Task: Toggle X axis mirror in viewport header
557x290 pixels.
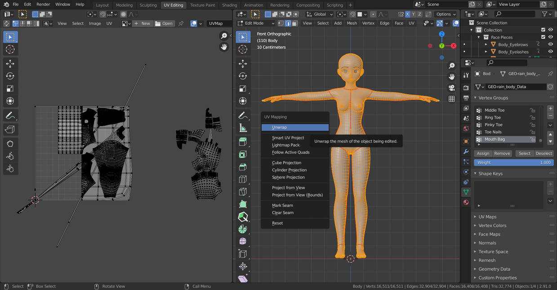Action: 408,14
